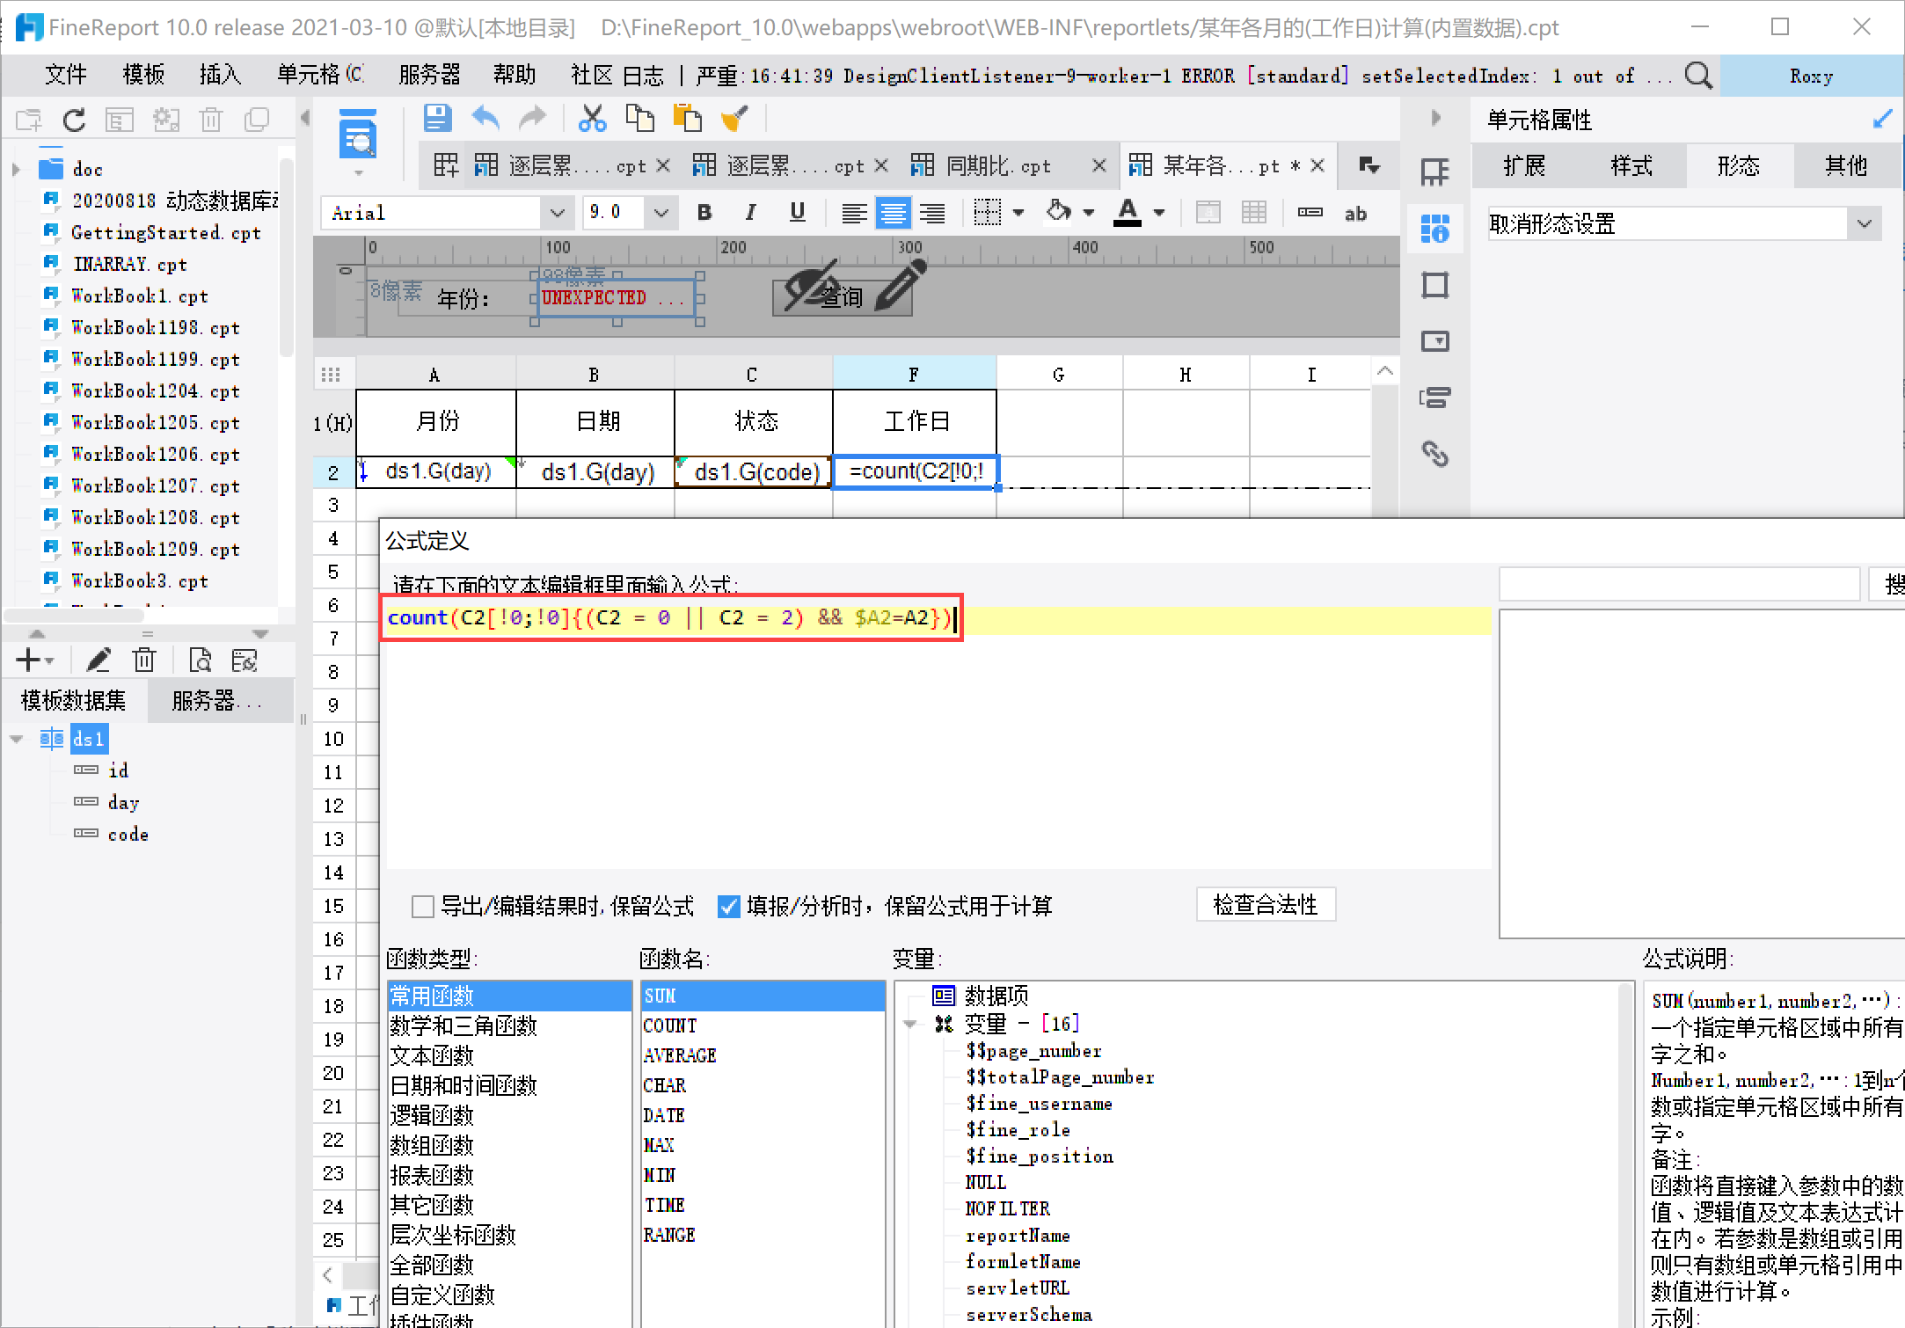The width and height of the screenshot is (1905, 1328).
Task: Open the hyperlink settings icon in sidebar
Action: (x=1434, y=454)
